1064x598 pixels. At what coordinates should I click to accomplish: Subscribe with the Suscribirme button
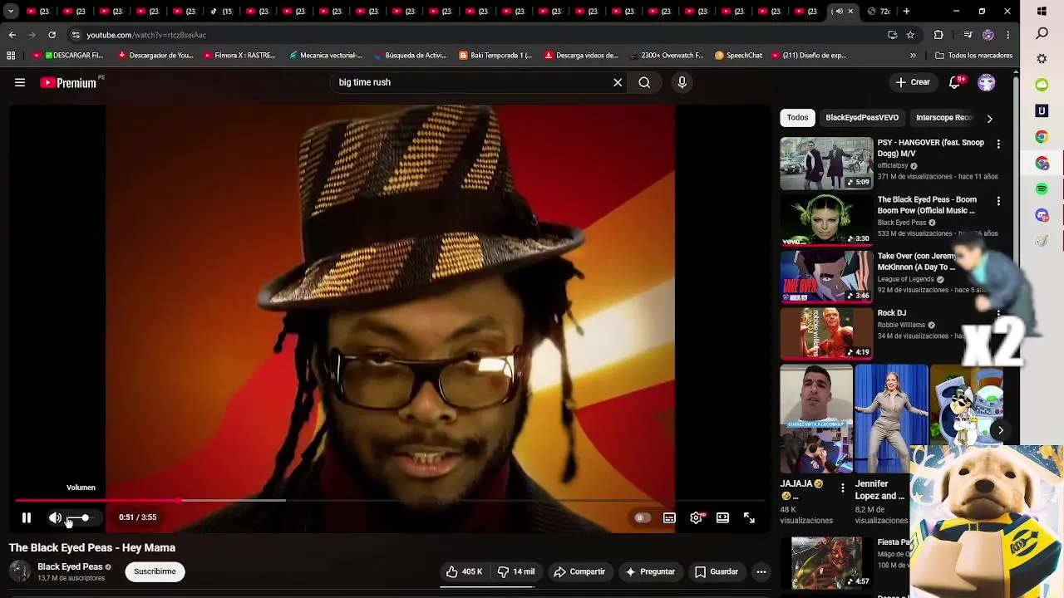(x=155, y=571)
